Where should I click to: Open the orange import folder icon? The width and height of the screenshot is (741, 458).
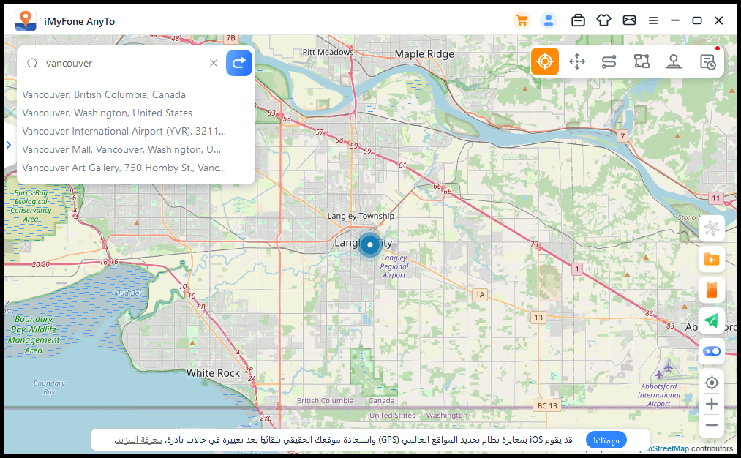coord(711,259)
